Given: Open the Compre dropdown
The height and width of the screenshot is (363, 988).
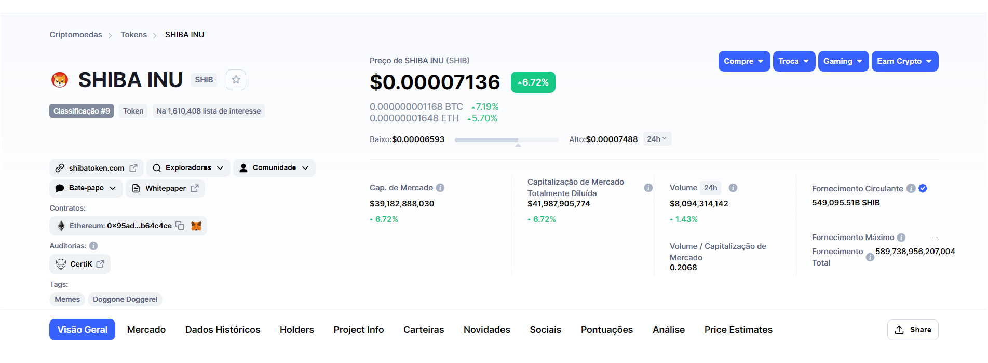Looking at the screenshot, I should (744, 61).
